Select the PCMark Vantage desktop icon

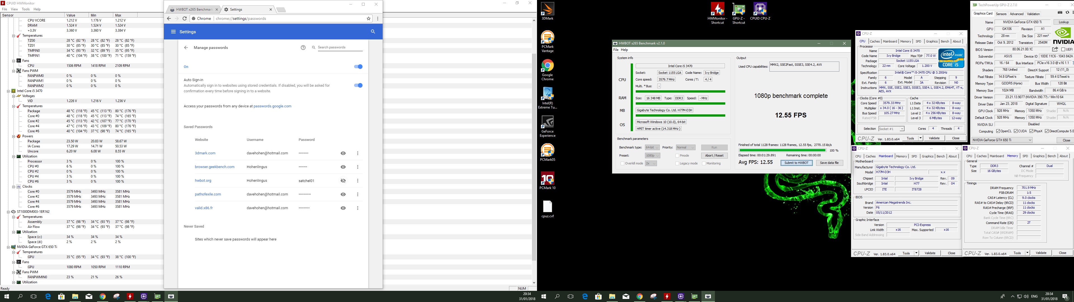[547, 41]
